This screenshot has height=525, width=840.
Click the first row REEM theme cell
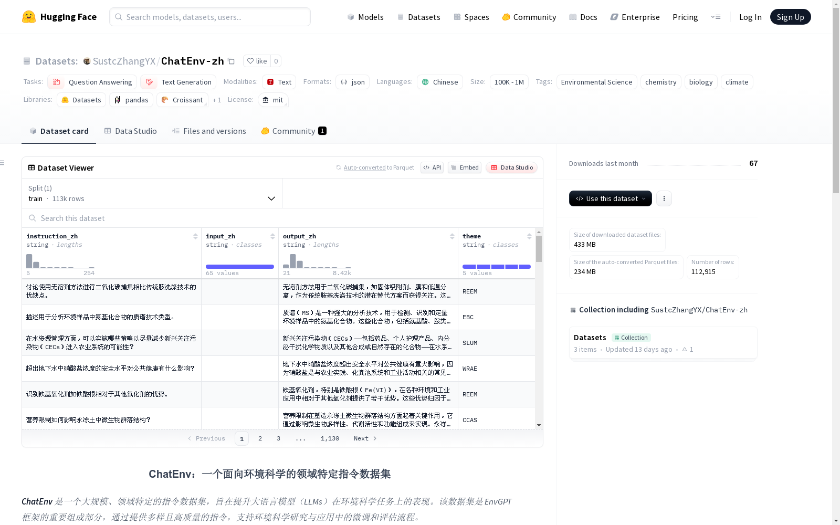tap(497, 291)
